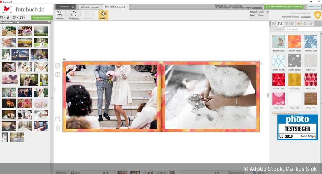Image resolution: width=322 pixels, height=174 pixels.
Task: Select the stairs wedding photo on the left page
Action: (x=112, y=97)
